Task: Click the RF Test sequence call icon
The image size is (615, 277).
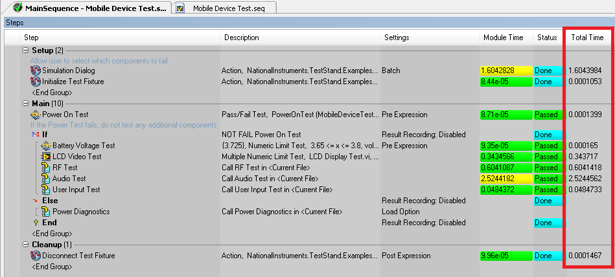Action: (46, 168)
